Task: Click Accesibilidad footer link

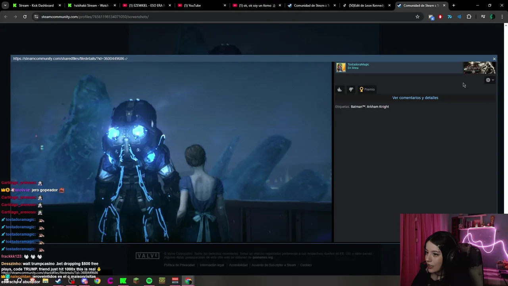Action: coord(238,265)
